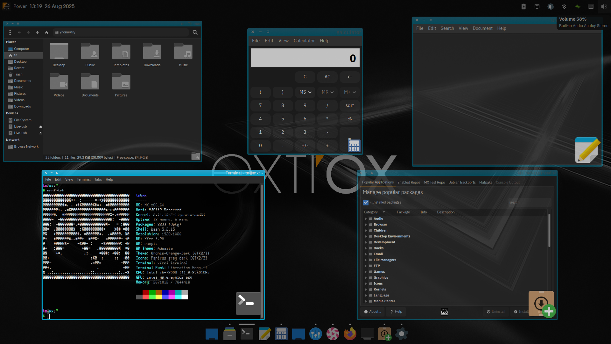Select File System in Thunar sidebar

23,120
